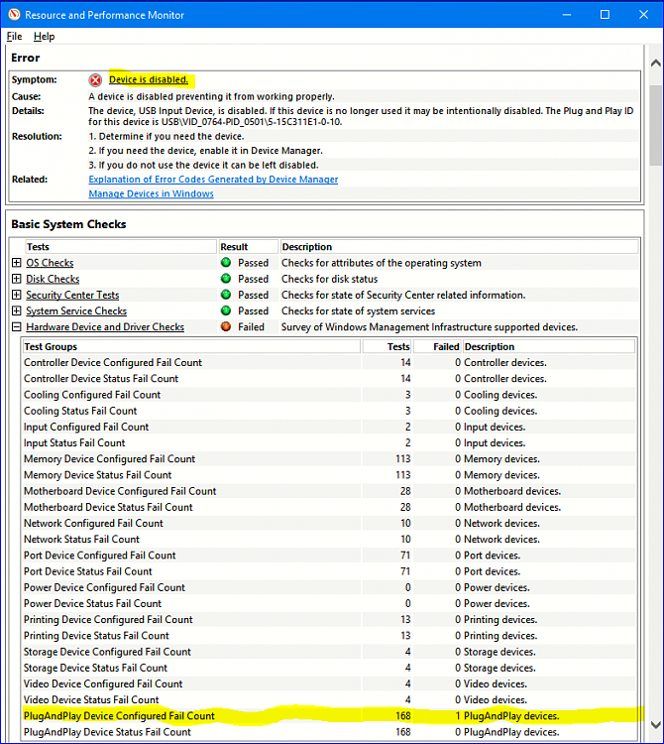This screenshot has height=744, width=664.
Task: Select 'Storage Device Status Fail Count' row
Action: pyautogui.click(x=329, y=668)
